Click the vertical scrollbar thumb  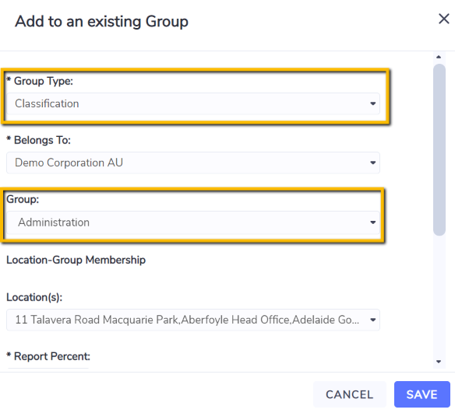(x=439, y=150)
